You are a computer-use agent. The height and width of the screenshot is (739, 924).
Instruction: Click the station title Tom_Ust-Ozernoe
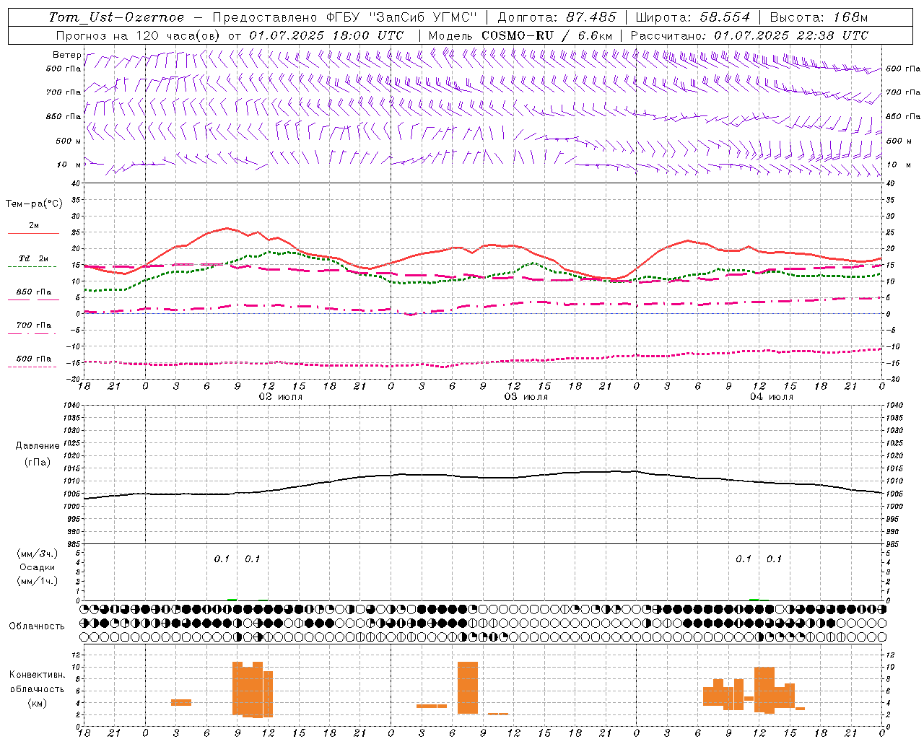(x=116, y=17)
